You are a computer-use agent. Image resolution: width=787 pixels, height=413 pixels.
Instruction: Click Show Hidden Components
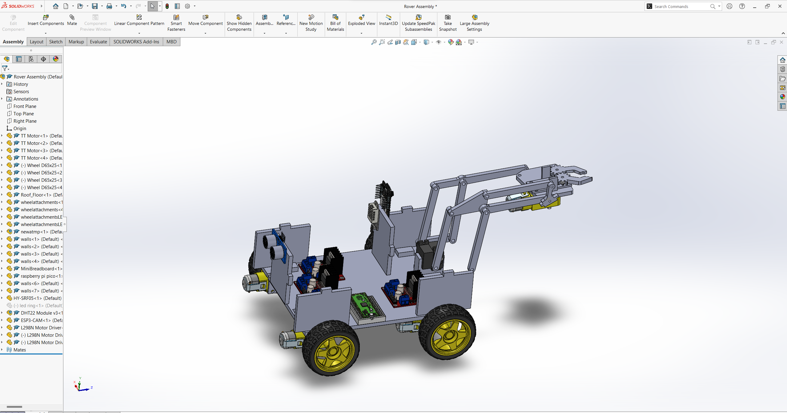click(x=239, y=23)
